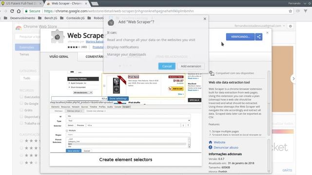This screenshot has width=312, height=175.
Task: Cancel the Add Web Scraper dialog
Action: point(167,66)
